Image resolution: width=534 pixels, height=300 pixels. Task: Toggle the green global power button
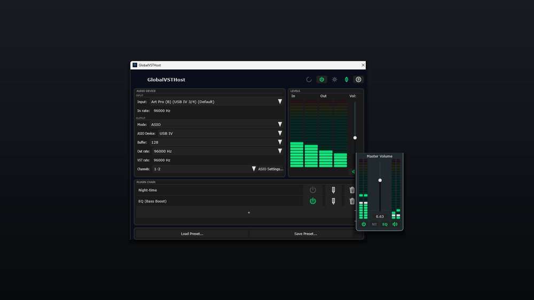click(x=321, y=80)
